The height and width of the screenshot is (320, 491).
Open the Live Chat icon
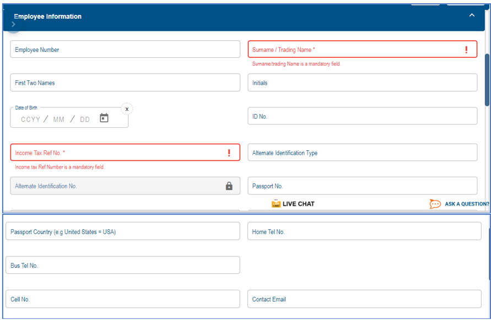point(276,203)
